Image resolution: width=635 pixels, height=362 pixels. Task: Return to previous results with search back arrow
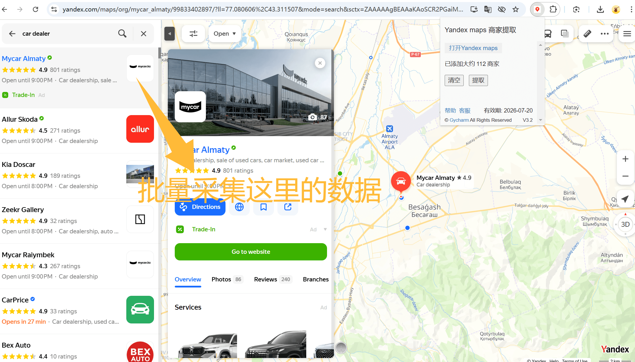(x=12, y=34)
